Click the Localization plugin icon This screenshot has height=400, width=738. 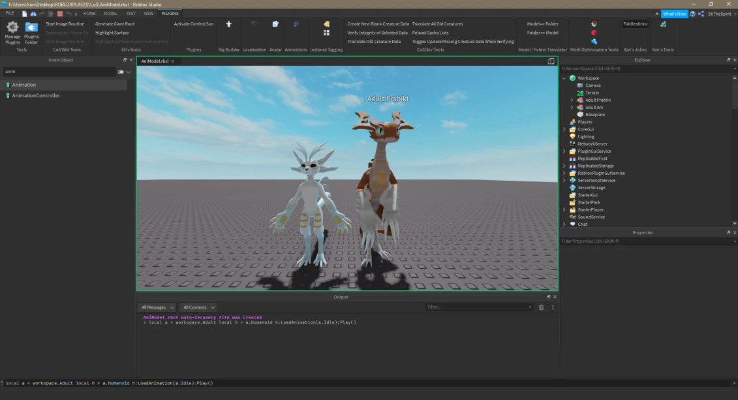(x=254, y=24)
